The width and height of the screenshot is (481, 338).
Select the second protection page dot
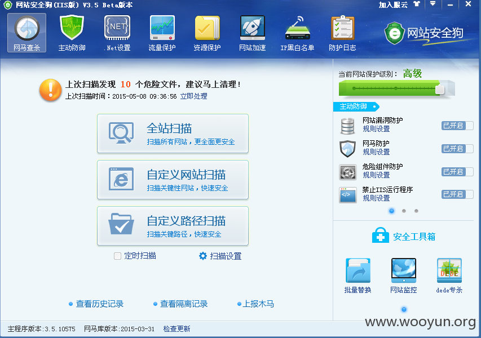(x=404, y=211)
